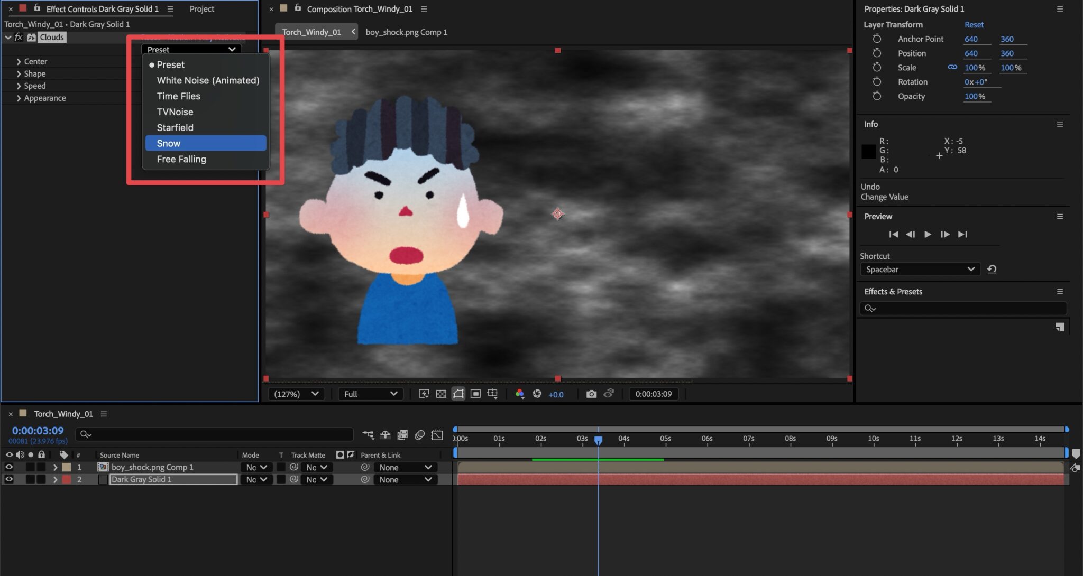Image resolution: width=1083 pixels, height=576 pixels.
Task: Enable Motion Blur switch in timeline
Action: coord(420,435)
